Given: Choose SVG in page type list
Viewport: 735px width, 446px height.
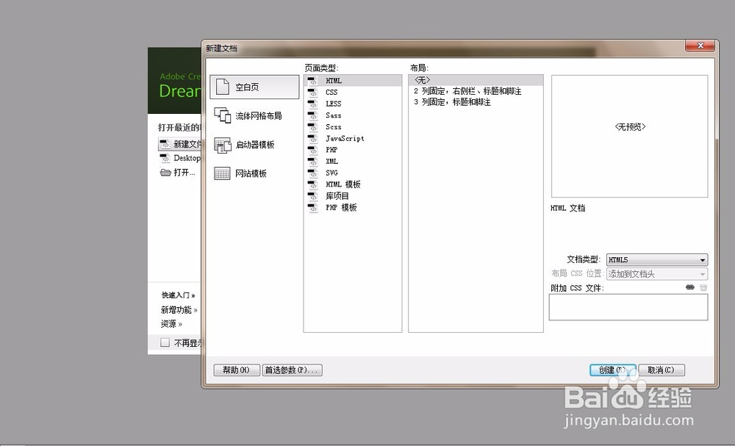Looking at the screenshot, I should pyautogui.click(x=353, y=173).
